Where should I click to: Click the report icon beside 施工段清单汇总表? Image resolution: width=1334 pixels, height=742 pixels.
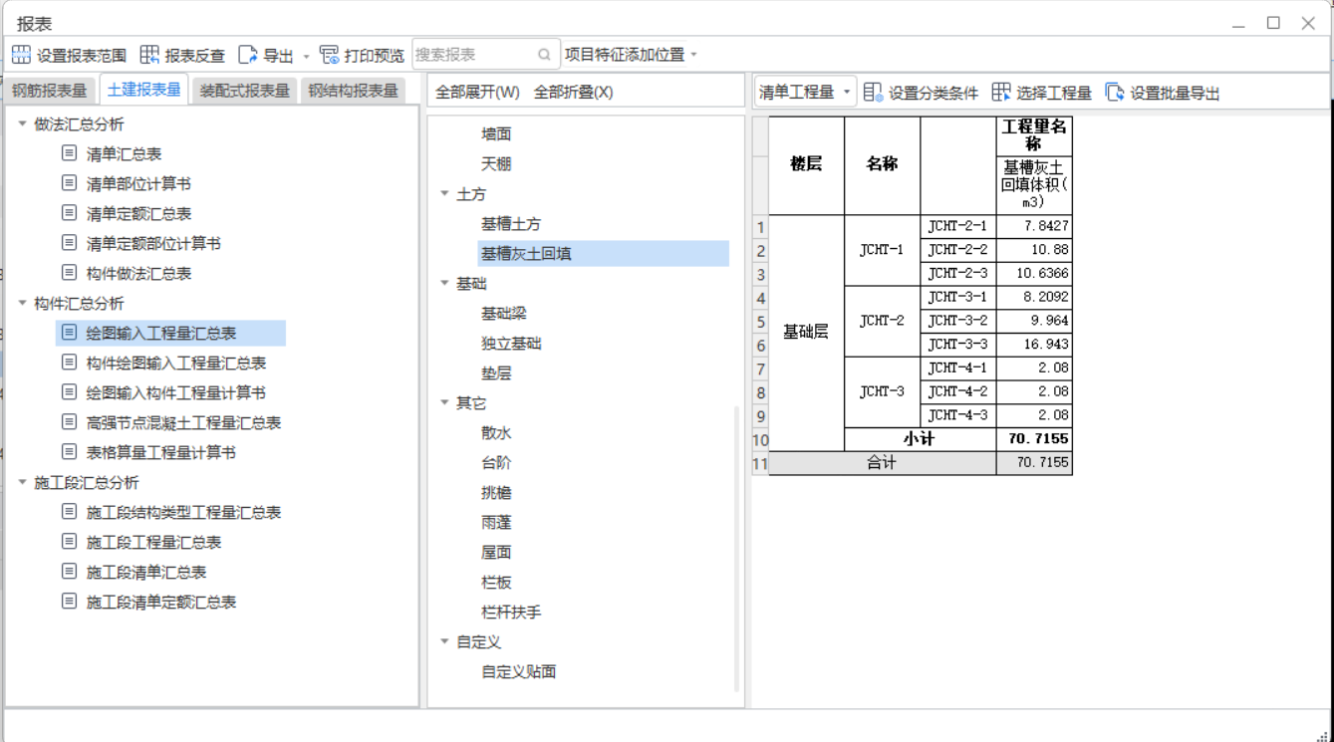click(69, 572)
